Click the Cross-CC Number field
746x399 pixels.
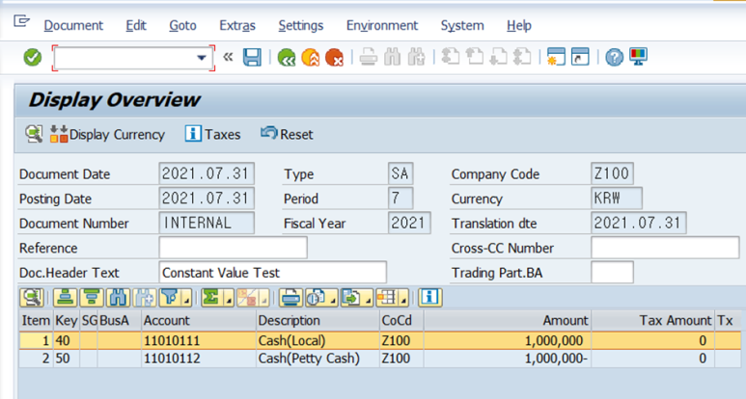(665, 248)
